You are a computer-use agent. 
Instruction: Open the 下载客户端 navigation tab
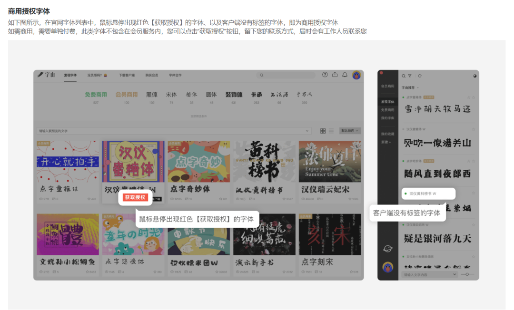127,75
